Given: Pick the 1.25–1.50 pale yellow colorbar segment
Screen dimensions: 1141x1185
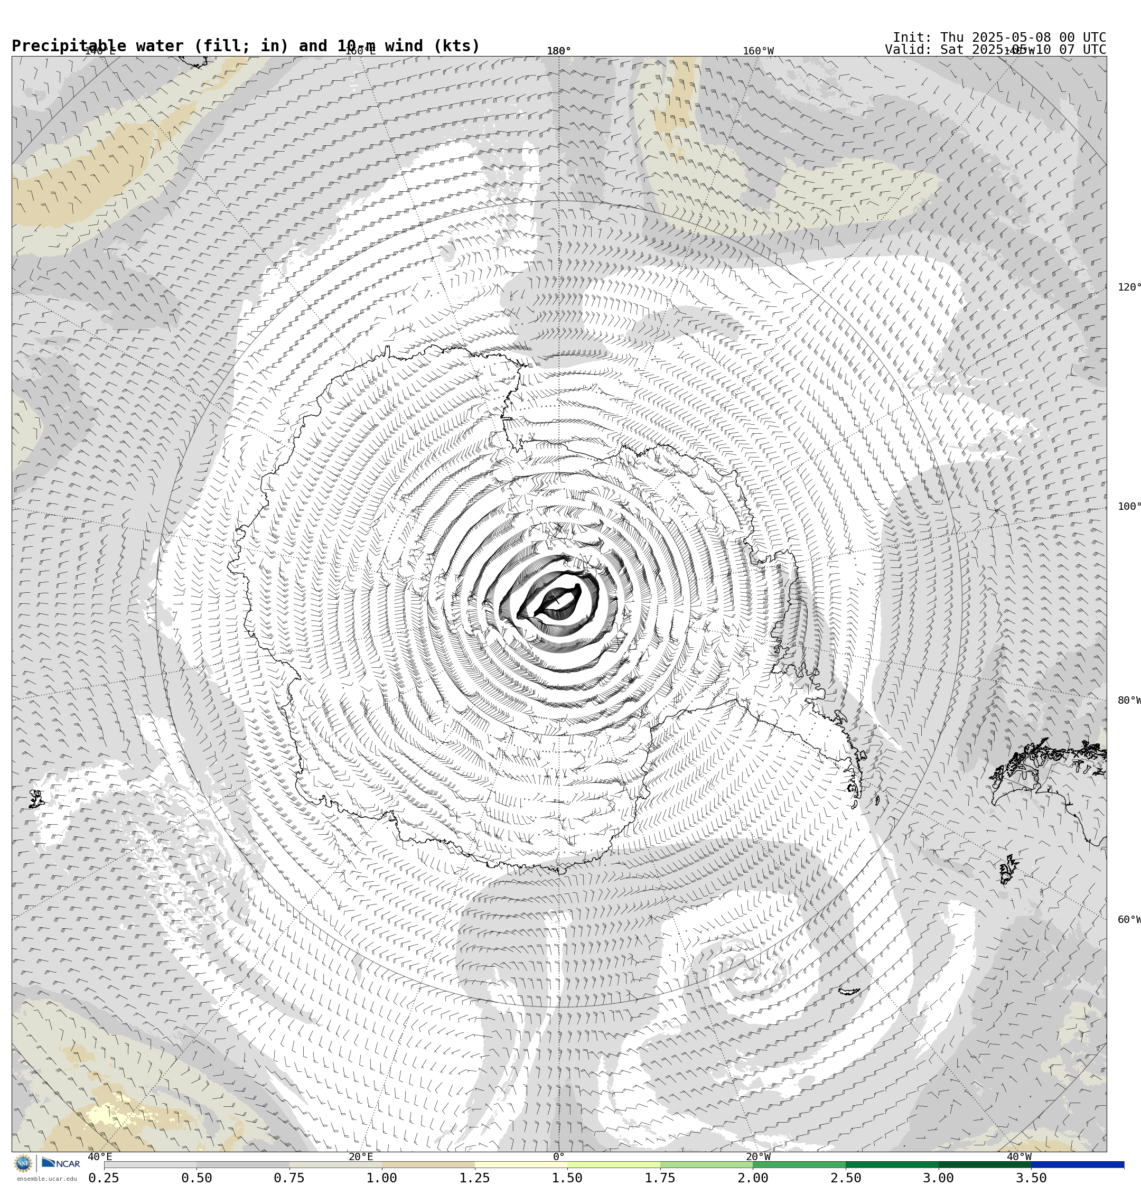Looking at the screenshot, I should pos(521,1164).
